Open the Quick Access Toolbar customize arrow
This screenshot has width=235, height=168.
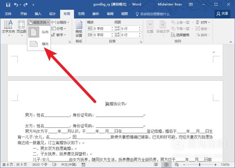click(x=33, y=5)
